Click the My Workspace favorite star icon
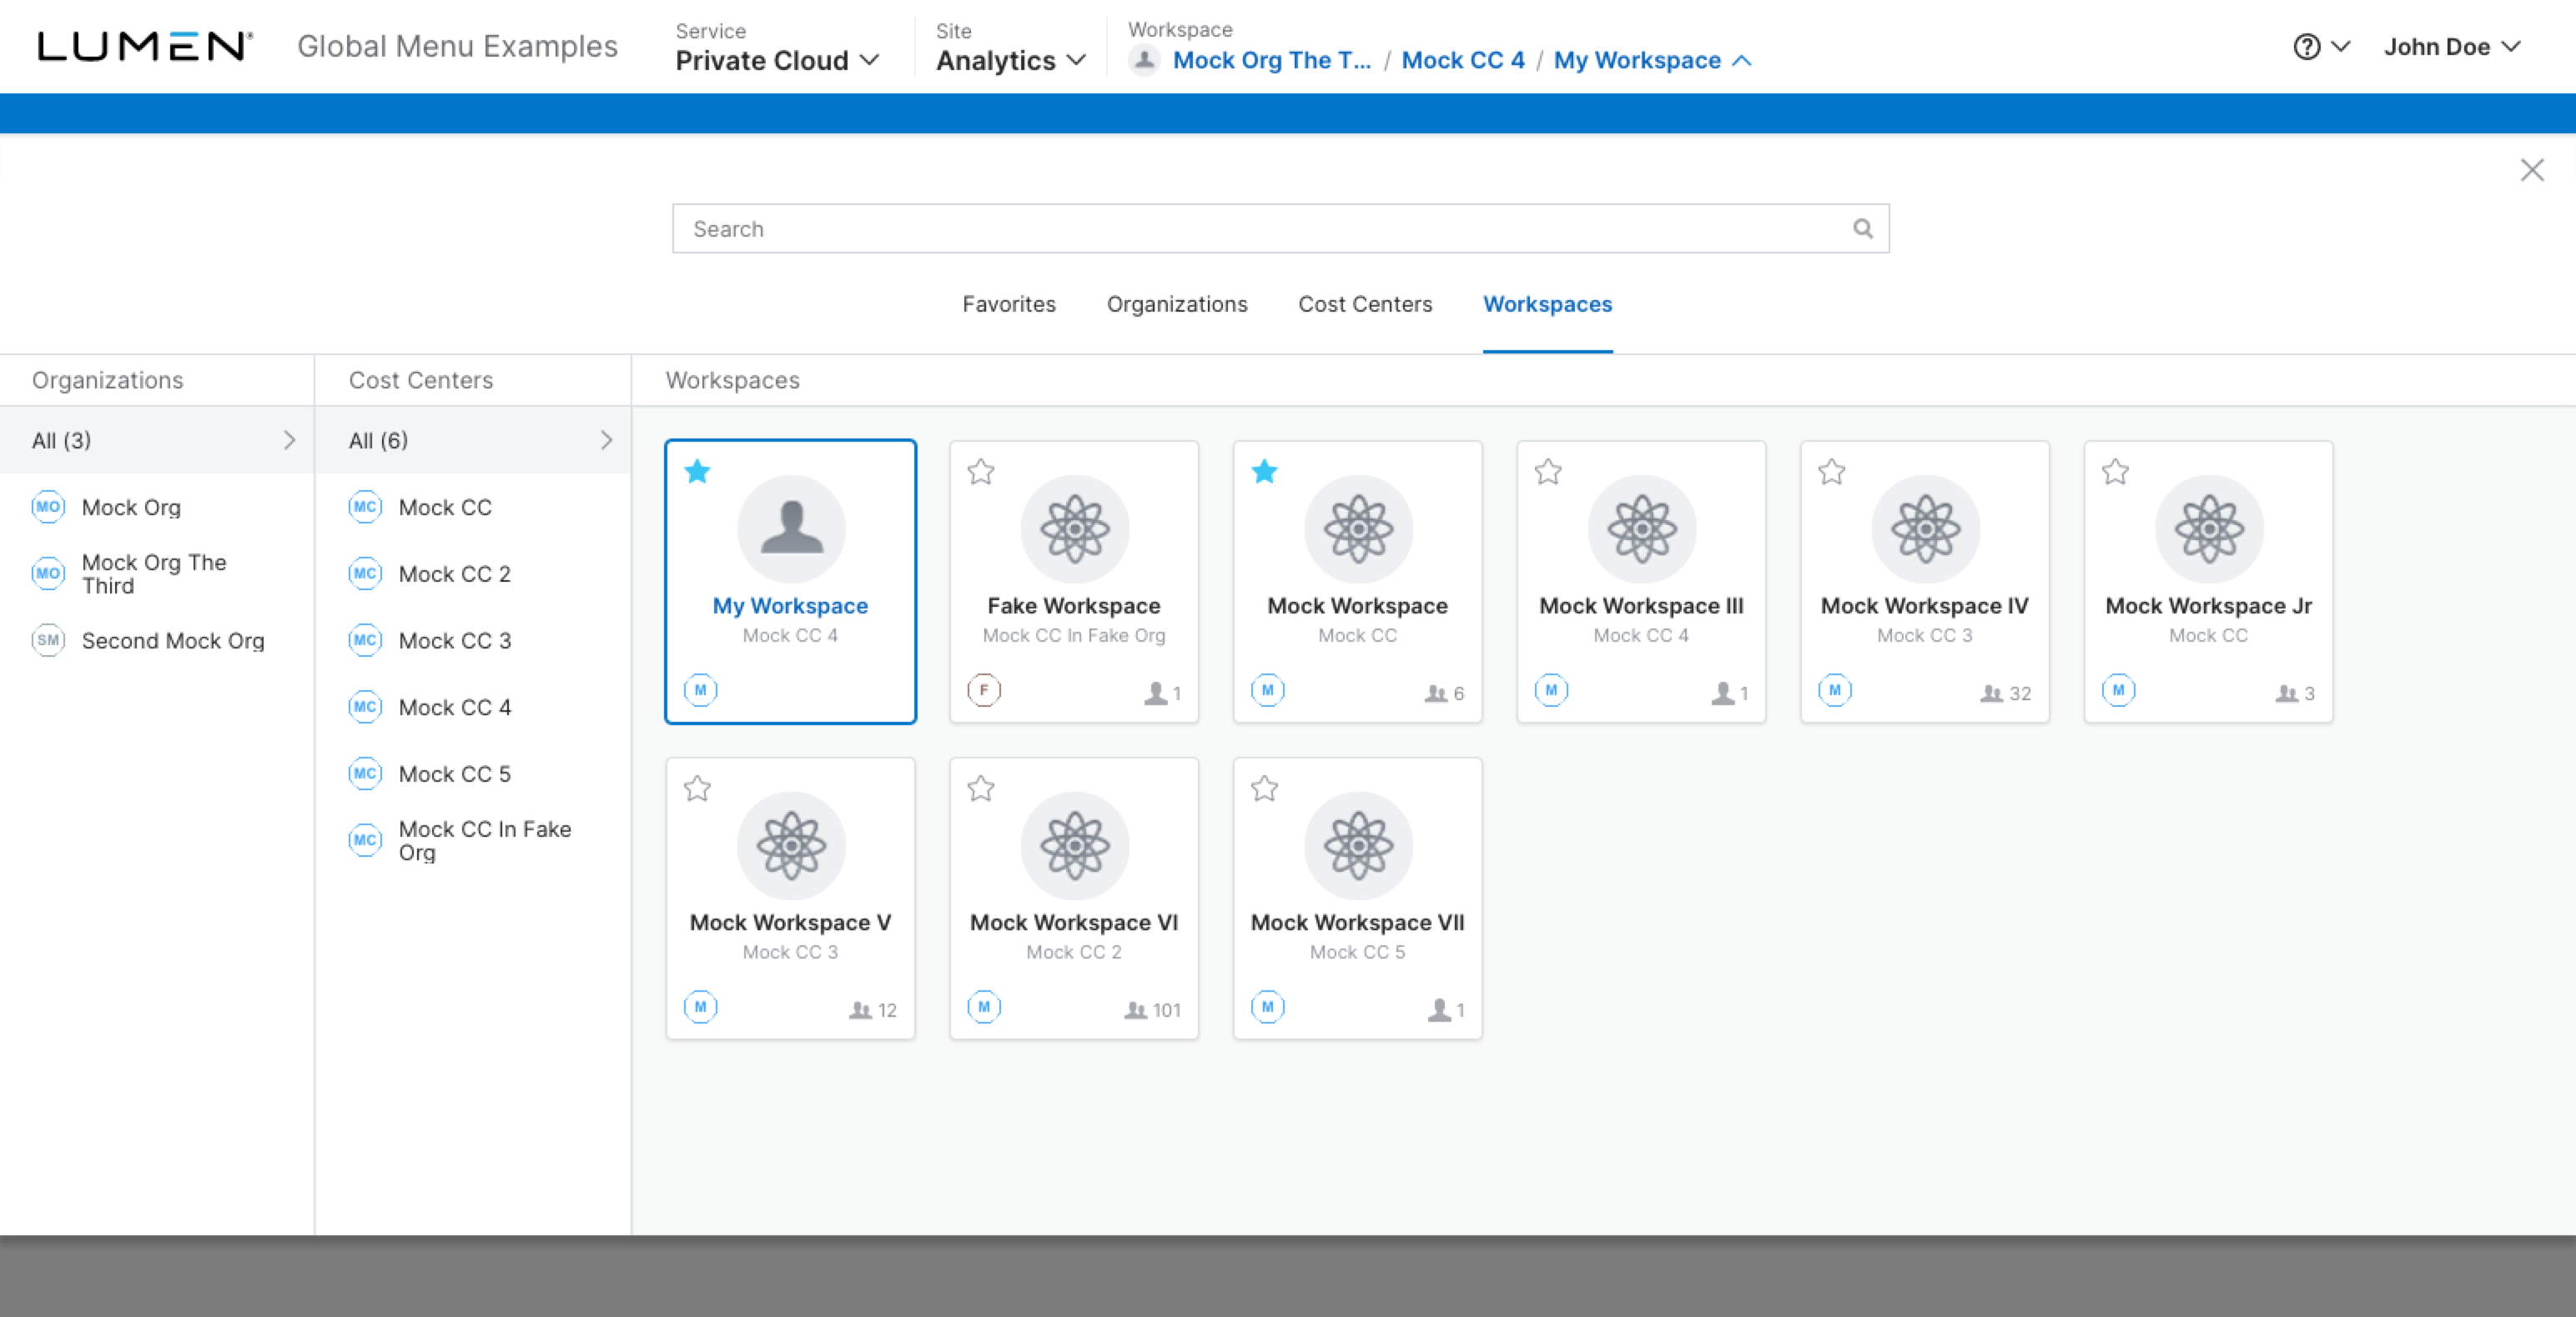 pyautogui.click(x=697, y=470)
